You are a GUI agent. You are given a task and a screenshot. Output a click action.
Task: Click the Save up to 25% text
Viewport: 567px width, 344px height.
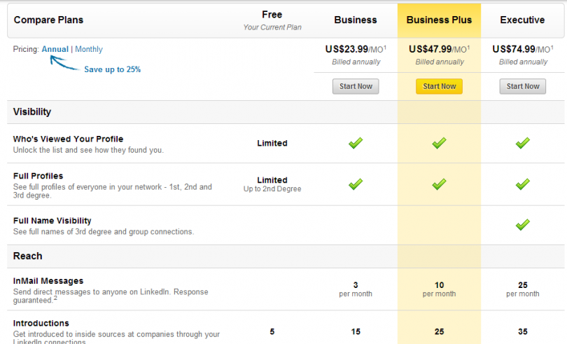(x=113, y=69)
